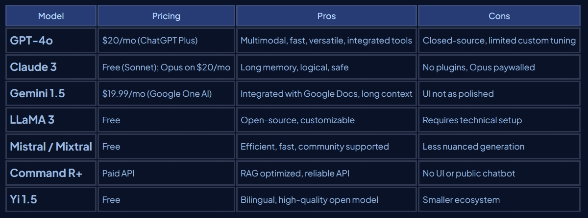Select the Free (Sonnet); Opus pricing cell
The height and width of the screenshot is (218, 588).
point(166,67)
